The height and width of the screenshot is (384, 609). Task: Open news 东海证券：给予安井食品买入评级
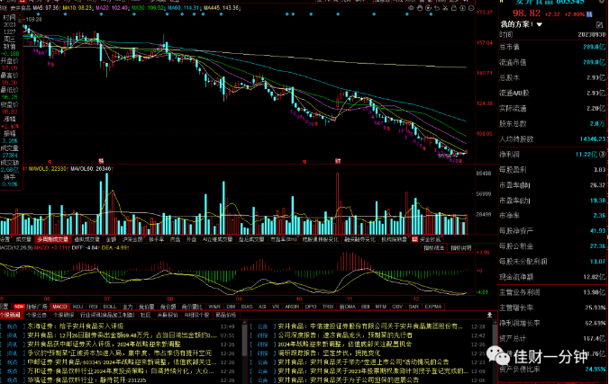76,326
